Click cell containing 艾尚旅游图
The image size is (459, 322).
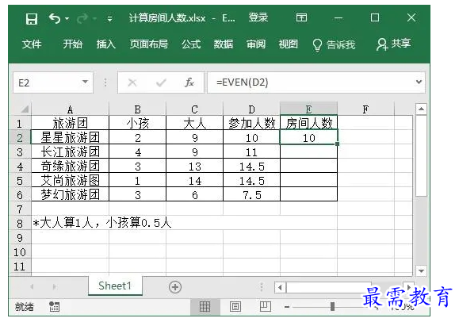click(70, 180)
